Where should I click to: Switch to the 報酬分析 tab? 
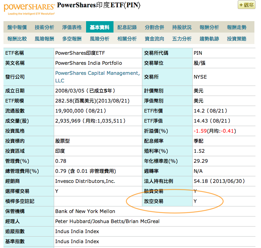coord(209,27)
